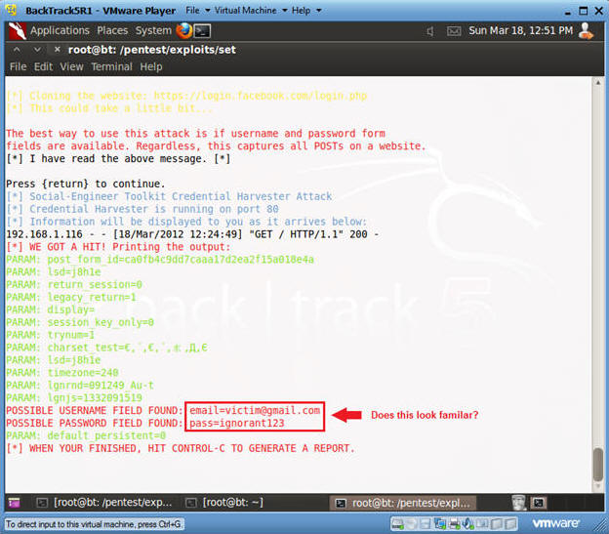Open the System menu
The height and width of the screenshot is (534, 609).
click(x=153, y=30)
